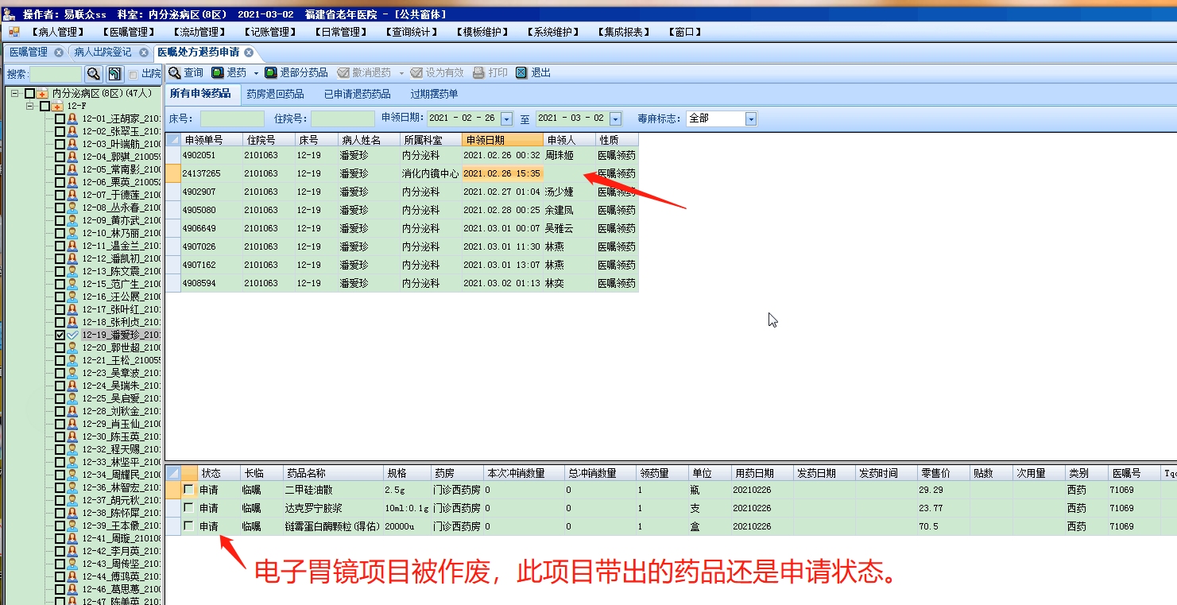The width and height of the screenshot is (1177, 605).
Task: Click patient icon of 12-05_常南影
Action: pyautogui.click(x=72, y=169)
